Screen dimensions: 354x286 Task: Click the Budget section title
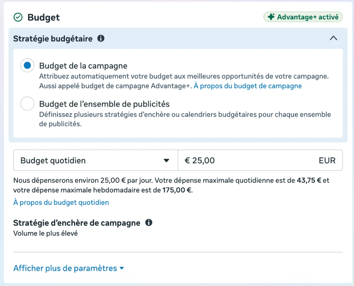click(44, 17)
